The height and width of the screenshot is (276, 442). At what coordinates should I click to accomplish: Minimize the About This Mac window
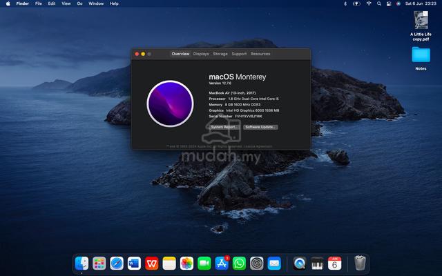[x=143, y=54]
